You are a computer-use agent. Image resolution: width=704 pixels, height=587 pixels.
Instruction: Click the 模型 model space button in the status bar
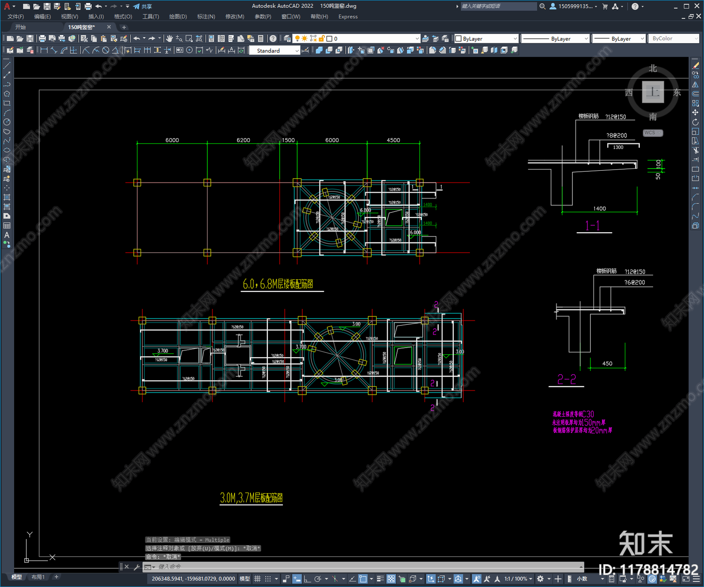[245, 579]
